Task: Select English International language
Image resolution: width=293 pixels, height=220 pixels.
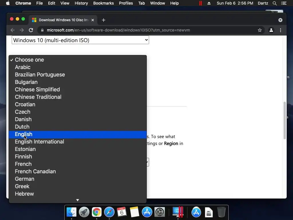Action: [78, 142]
